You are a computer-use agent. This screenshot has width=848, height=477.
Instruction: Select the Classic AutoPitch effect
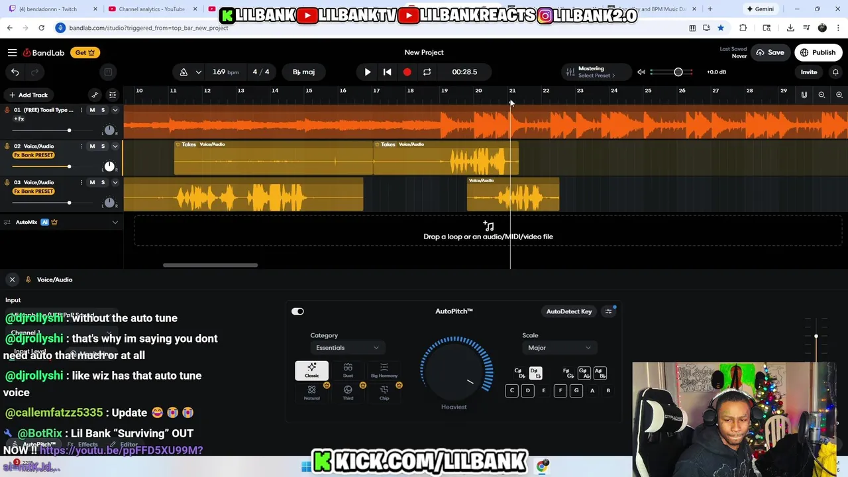(x=311, y=371)
